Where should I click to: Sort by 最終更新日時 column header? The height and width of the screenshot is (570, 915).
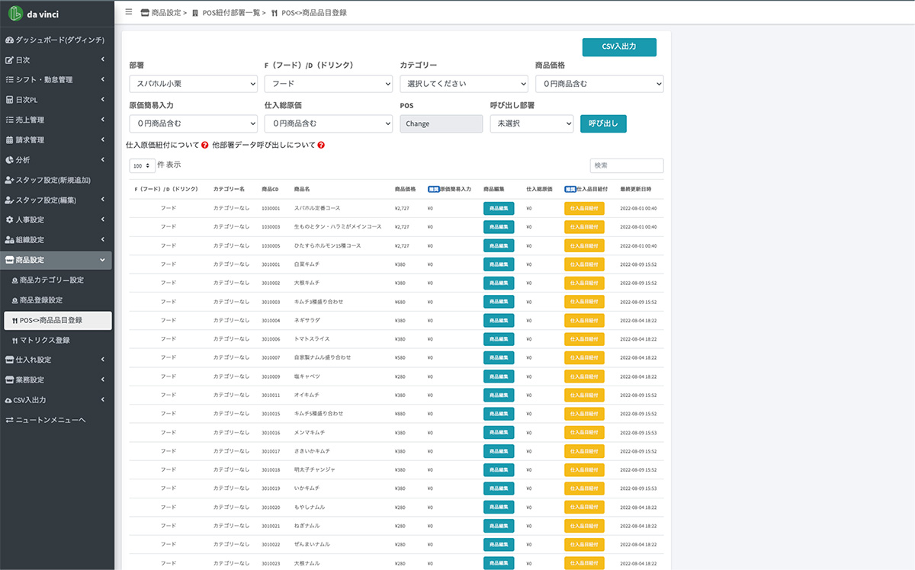(636, 187)
